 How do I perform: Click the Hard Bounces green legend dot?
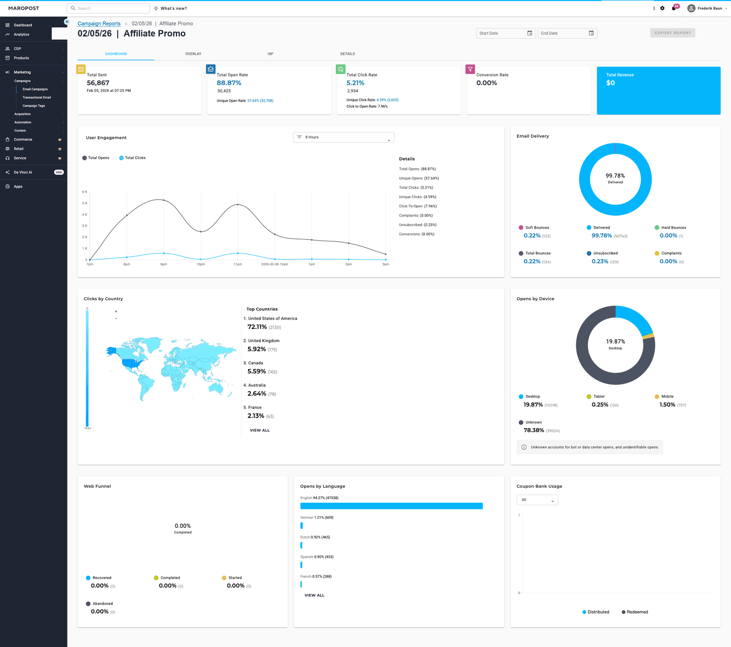click(657, 228)
